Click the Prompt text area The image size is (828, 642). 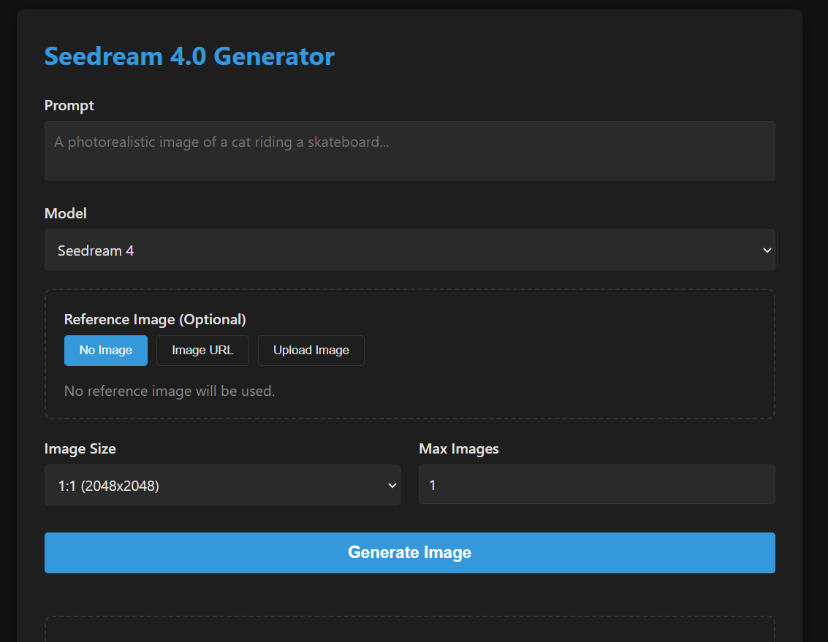click(410, 151)
